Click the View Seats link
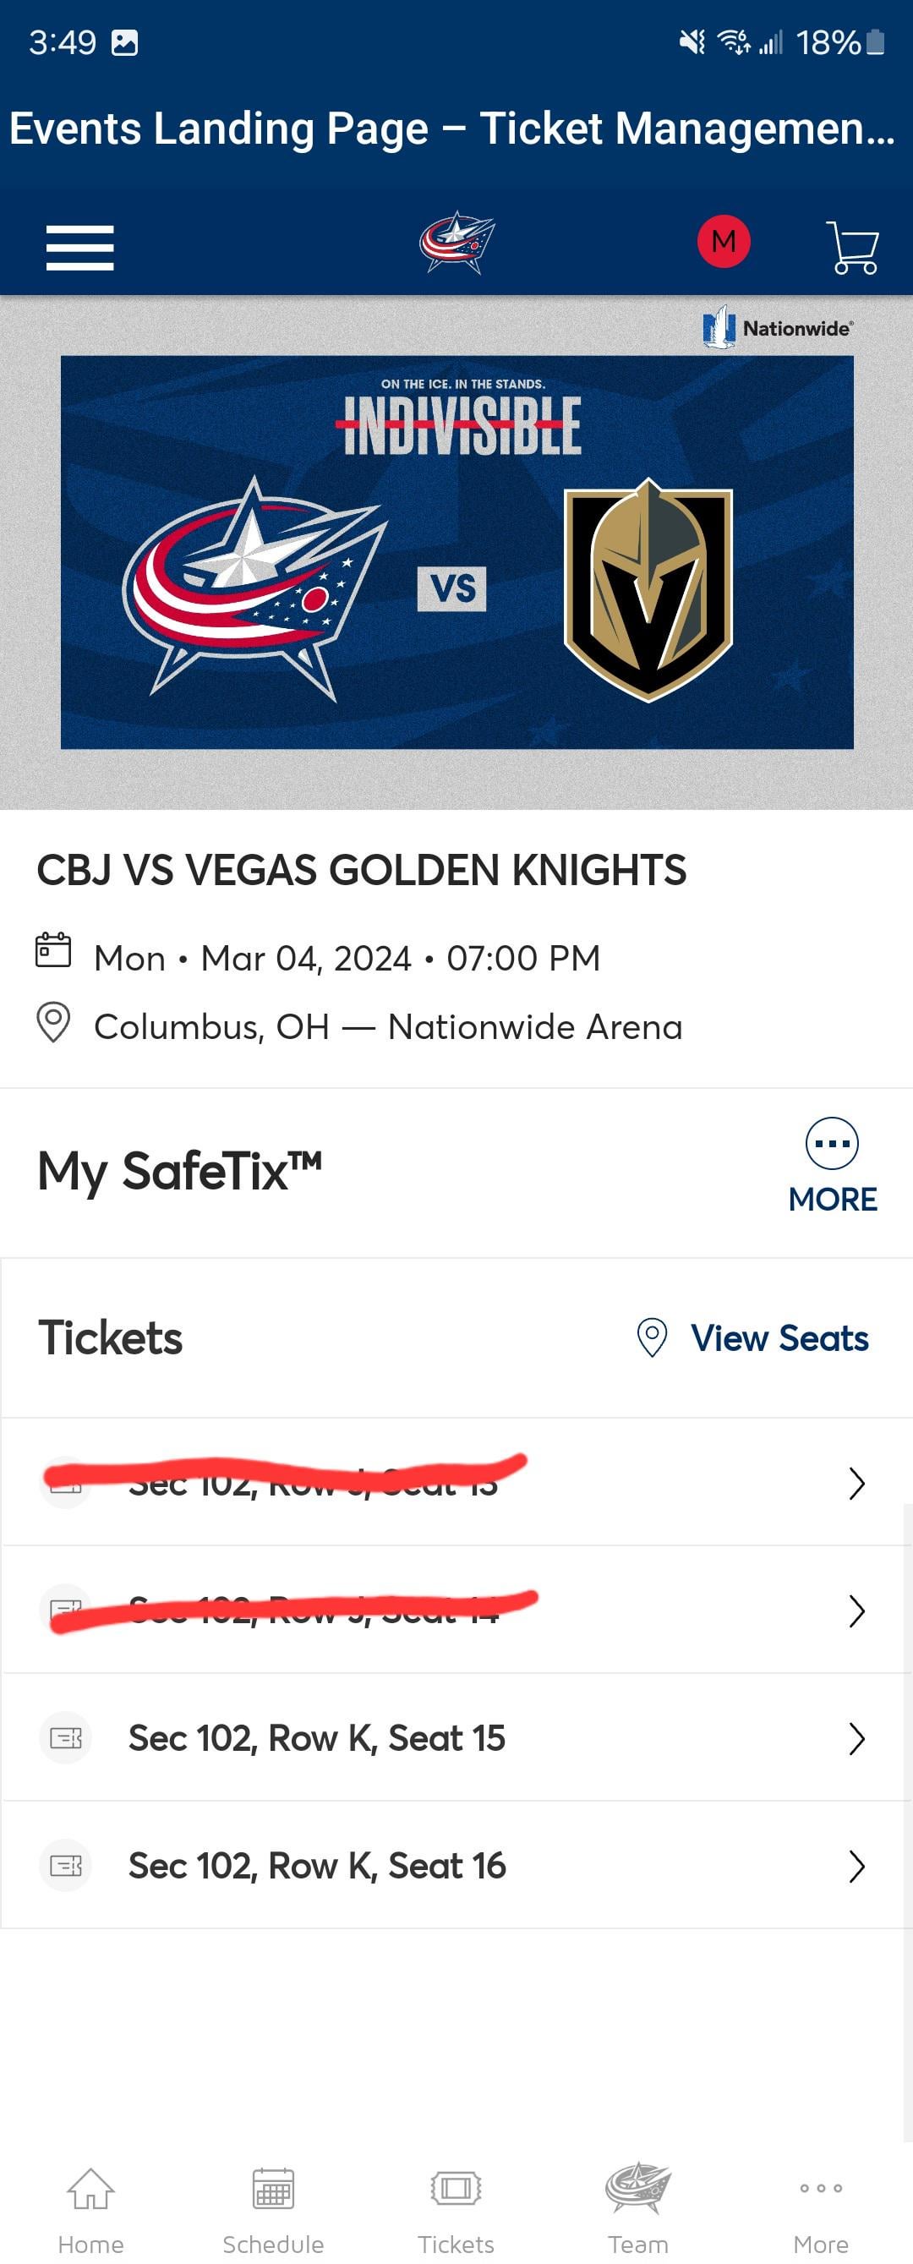This screenshot has width=913, height=2264. click(x=779, y=1337)
